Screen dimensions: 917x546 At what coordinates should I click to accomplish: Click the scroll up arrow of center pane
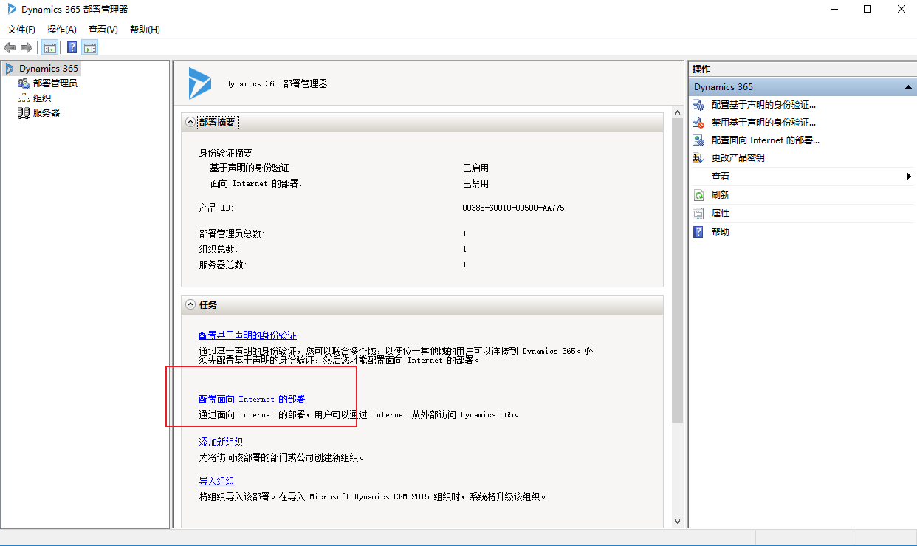point(677,112)
